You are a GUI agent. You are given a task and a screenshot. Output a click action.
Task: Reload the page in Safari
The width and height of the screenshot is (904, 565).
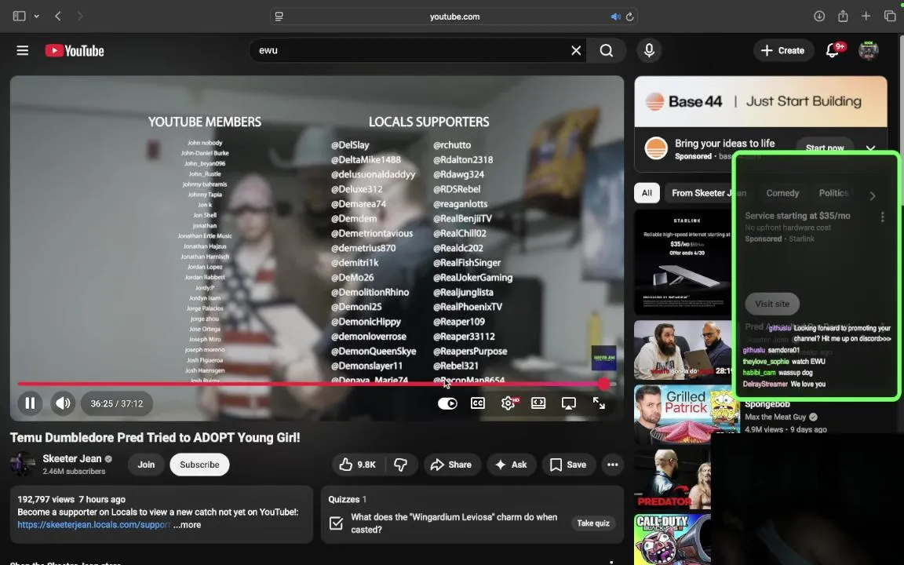629,16
